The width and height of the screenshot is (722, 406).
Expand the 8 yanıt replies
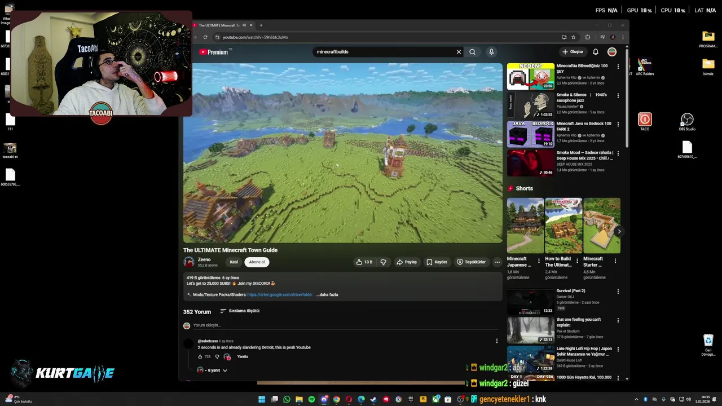click(x=213, y=370)
